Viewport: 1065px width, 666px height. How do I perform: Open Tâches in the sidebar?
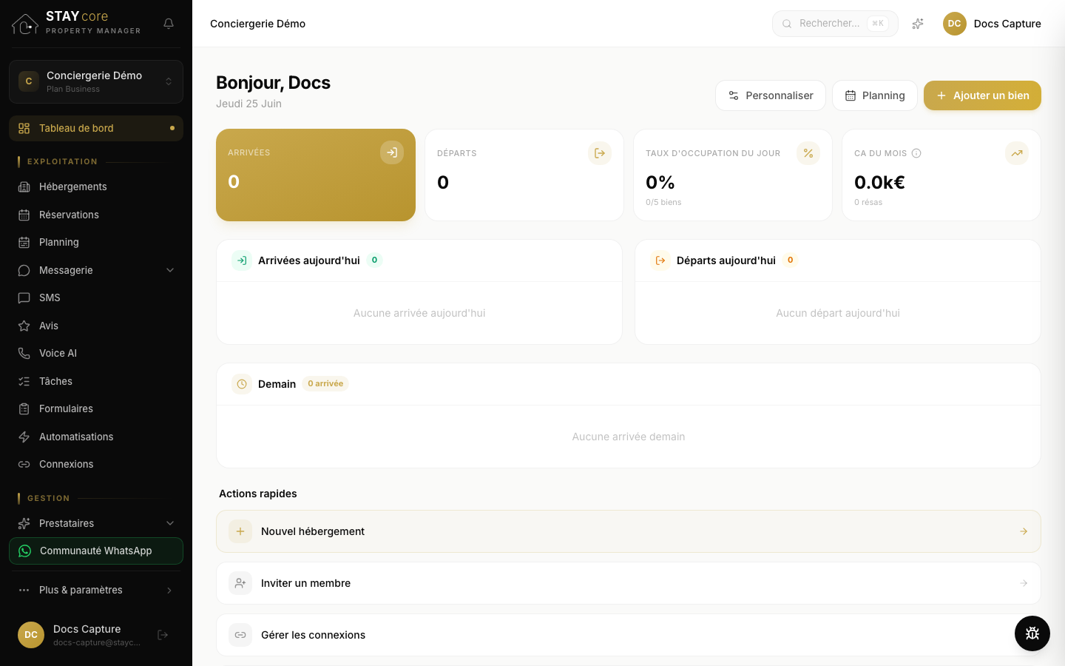[x=96, y=381]
